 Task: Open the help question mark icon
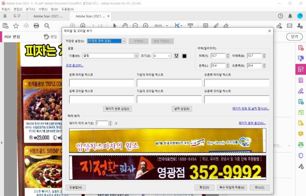click(280, 16)
